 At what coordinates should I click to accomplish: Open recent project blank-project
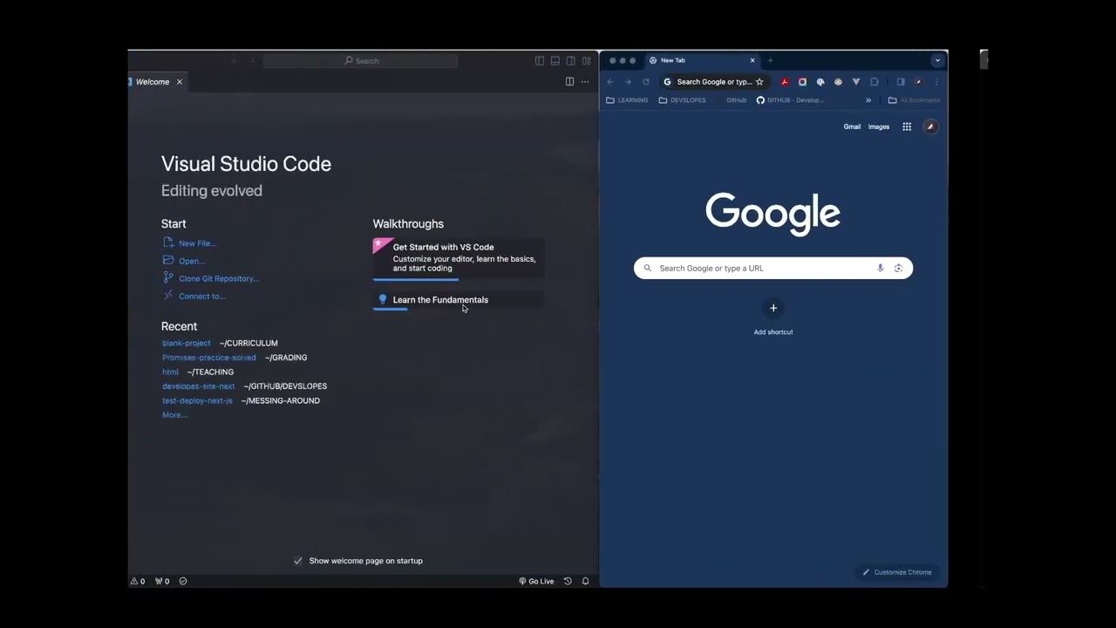coord(187,344)
